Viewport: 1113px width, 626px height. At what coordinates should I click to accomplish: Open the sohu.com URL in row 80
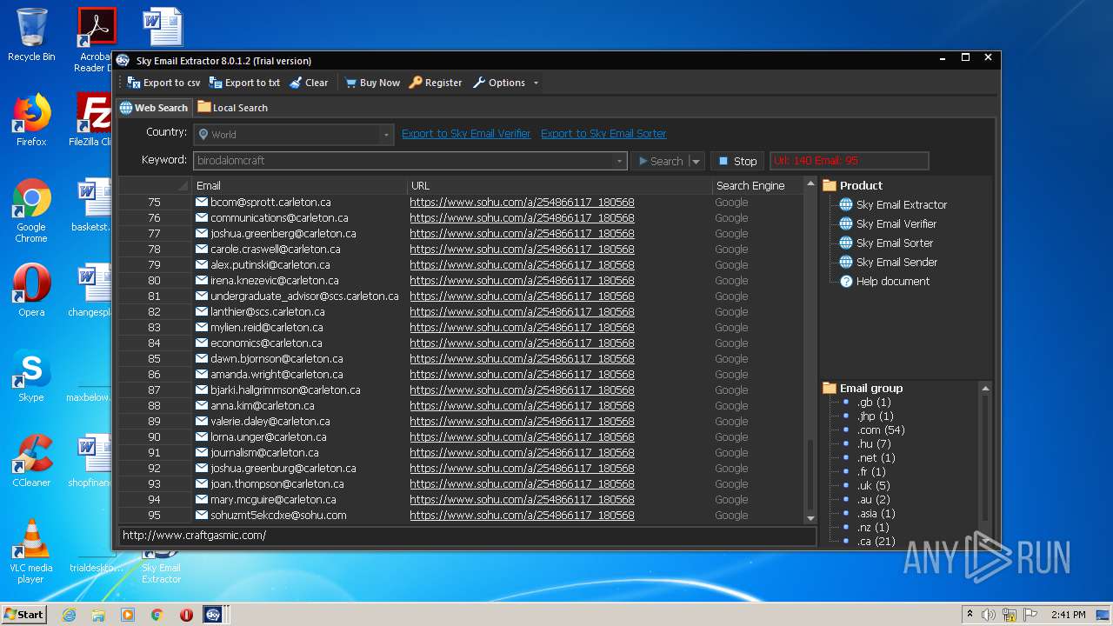tap(522, 281)
